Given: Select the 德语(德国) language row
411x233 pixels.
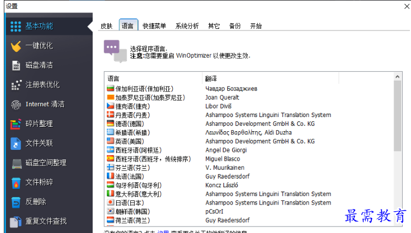Looking at the screenshot, I should tap(249, 124).
